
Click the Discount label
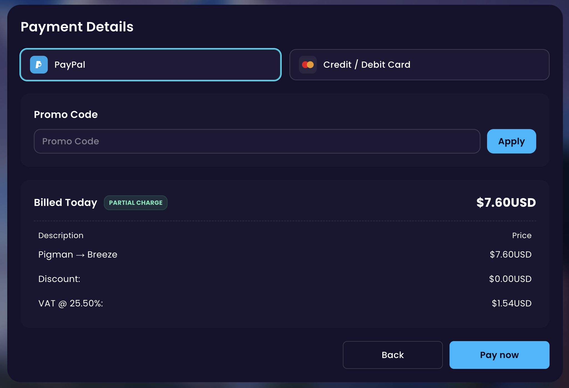(59, 279)
